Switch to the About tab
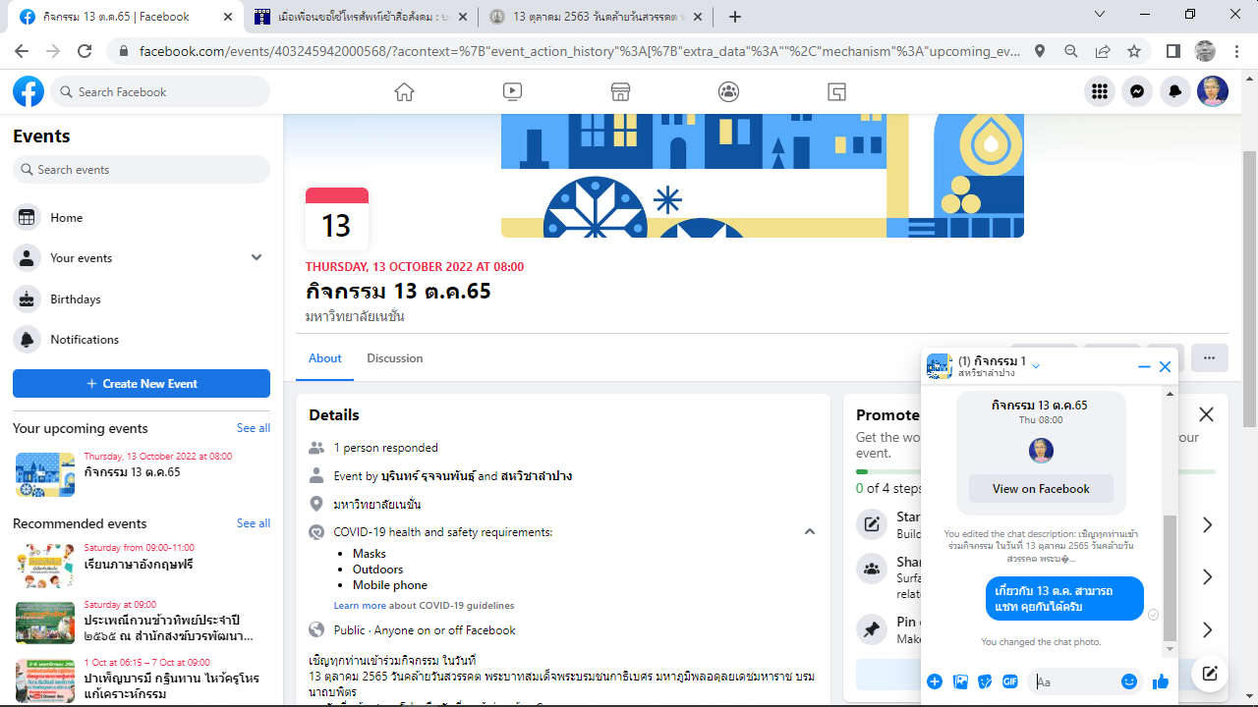The width and height of the screenshot is (1258, 707). click(x=325, y=358)
